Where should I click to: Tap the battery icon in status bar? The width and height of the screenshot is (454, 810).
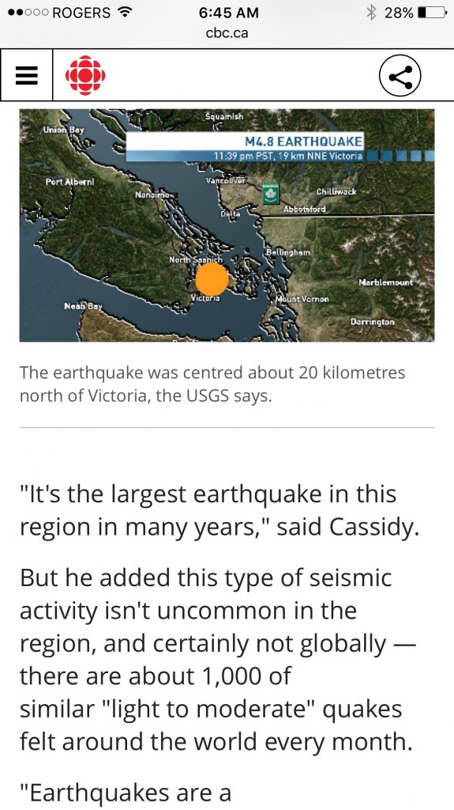(433, 13)
